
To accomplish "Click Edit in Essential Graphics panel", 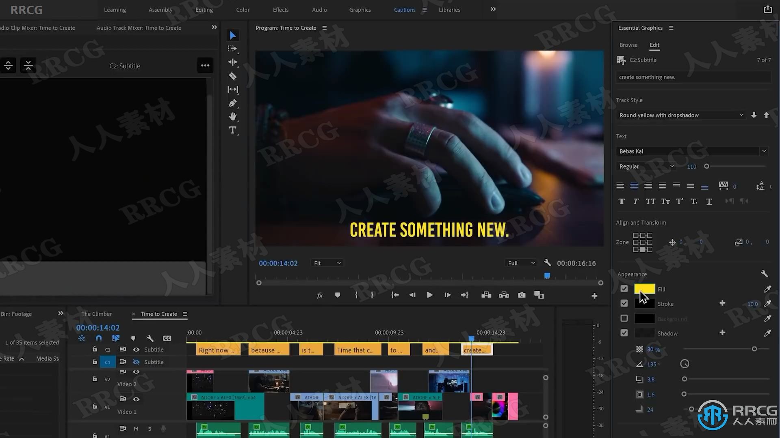I will click(x=654, y=45).
